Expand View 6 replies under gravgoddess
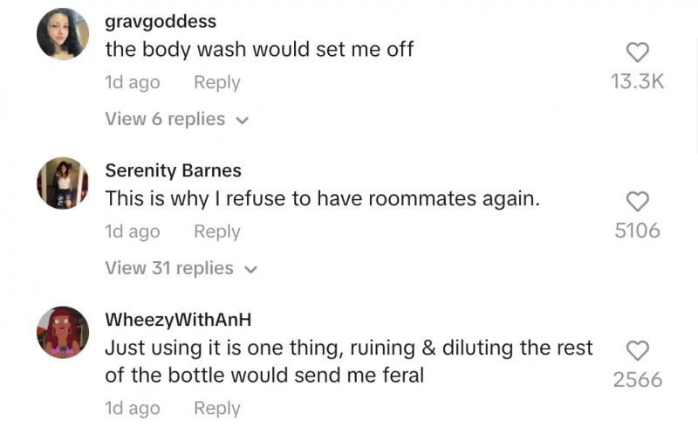Image resolution: width=698 pixels, height=428 pixels. pos(177,119)
